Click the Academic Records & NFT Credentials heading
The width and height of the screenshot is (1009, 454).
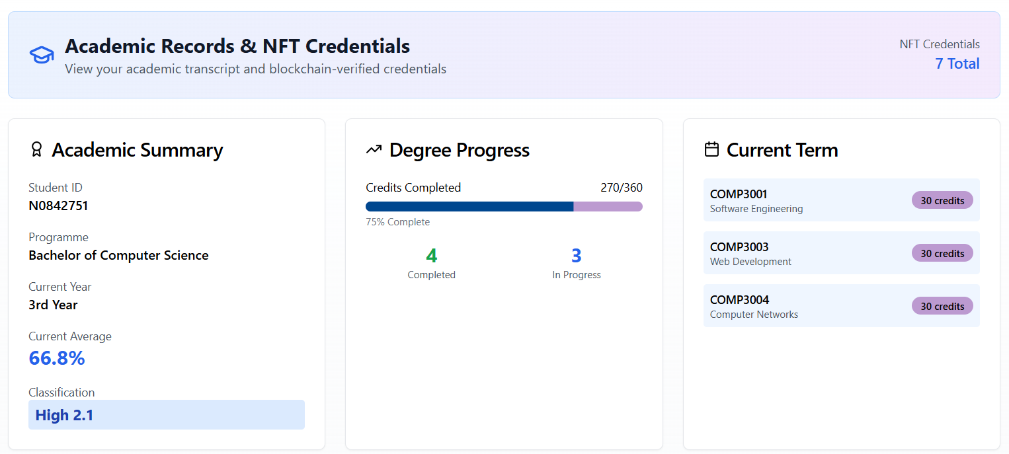point(237,46)
